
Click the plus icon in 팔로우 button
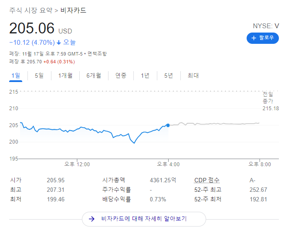pyautogui.click(x=254, y=38)
